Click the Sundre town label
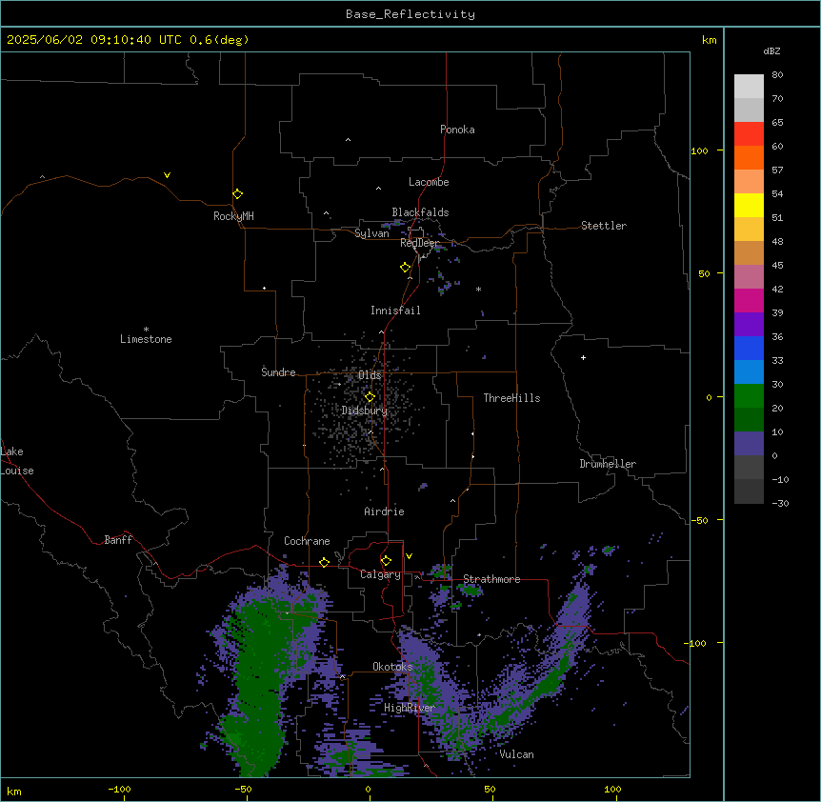 point(278,372)
